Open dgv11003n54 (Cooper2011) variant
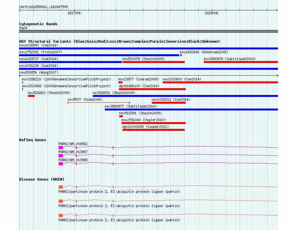This screenshot has height=230, width=287. [x=145, y=127]
